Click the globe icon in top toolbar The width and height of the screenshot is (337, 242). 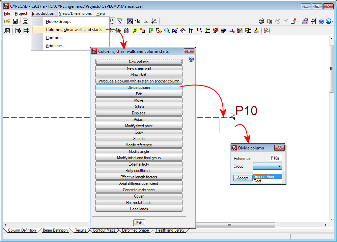(329, 21)
